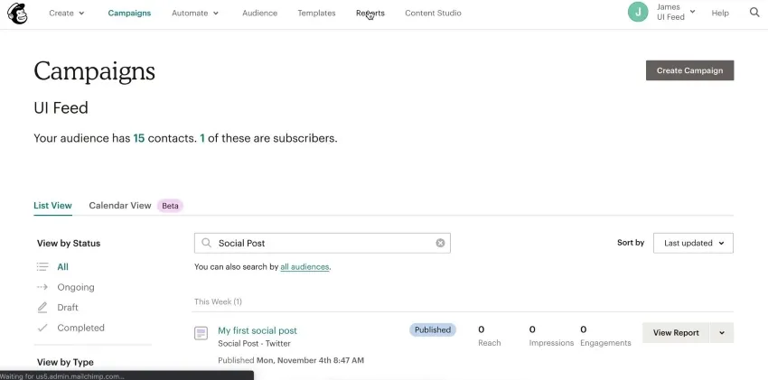Open the Last updated sort dropdown
The height and width of the screenshot is (380, 768).
click(x=693, y=243)
